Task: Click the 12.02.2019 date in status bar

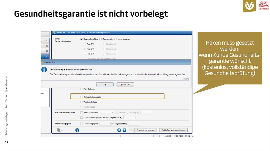Action: (x=178, y=136)
